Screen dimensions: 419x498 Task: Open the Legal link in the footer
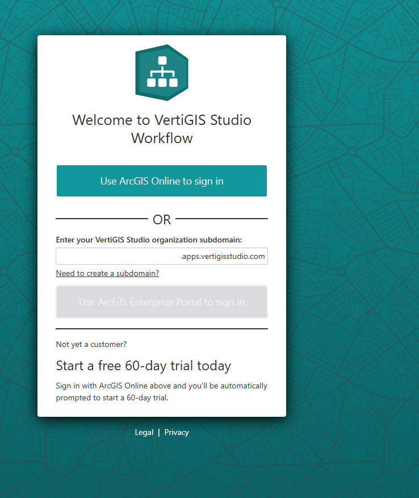point(144,432)
